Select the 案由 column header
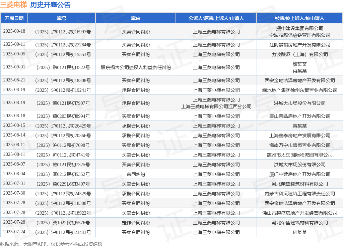The width and height of the screenshot is (343, 247). pyautogui.click(x=136, y=18)
